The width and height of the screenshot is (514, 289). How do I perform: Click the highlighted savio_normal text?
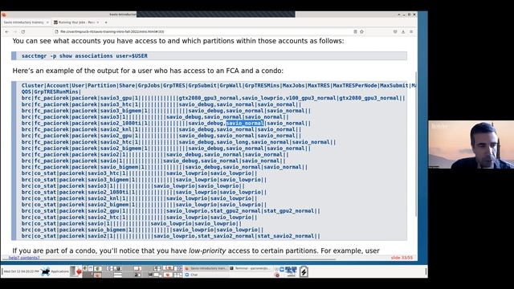coord(245,123)
